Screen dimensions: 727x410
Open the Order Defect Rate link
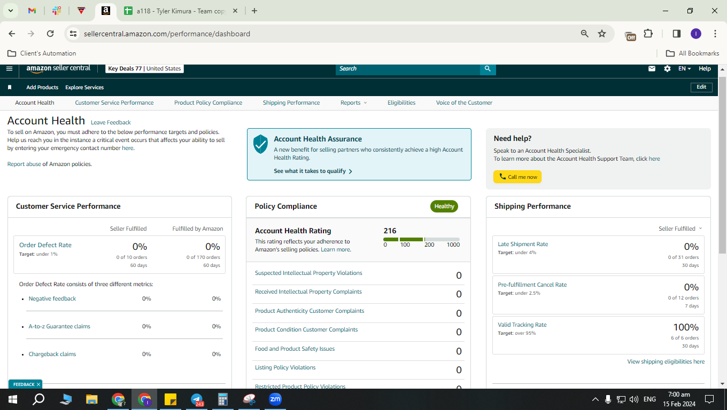point(45,245)
